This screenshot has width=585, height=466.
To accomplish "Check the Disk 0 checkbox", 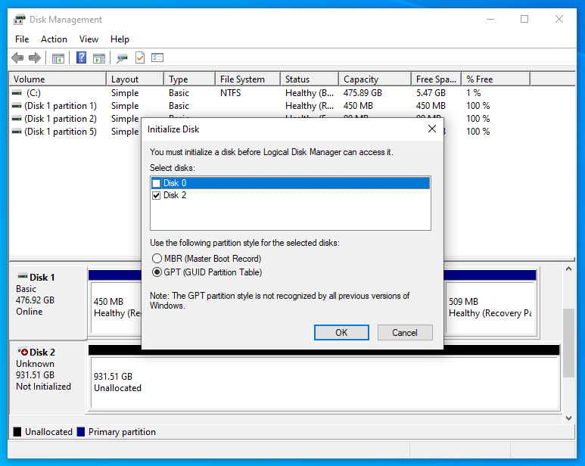I will tap(157, 183).
